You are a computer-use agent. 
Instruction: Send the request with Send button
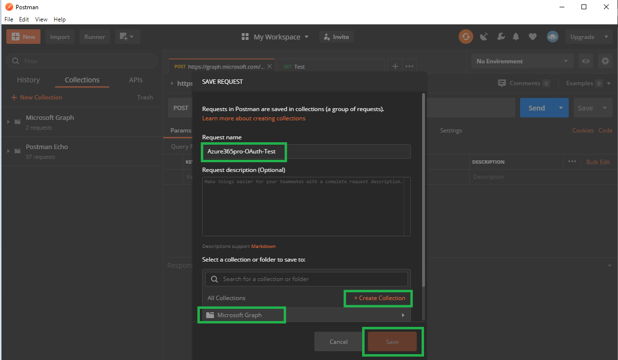[x=537, y=108]
